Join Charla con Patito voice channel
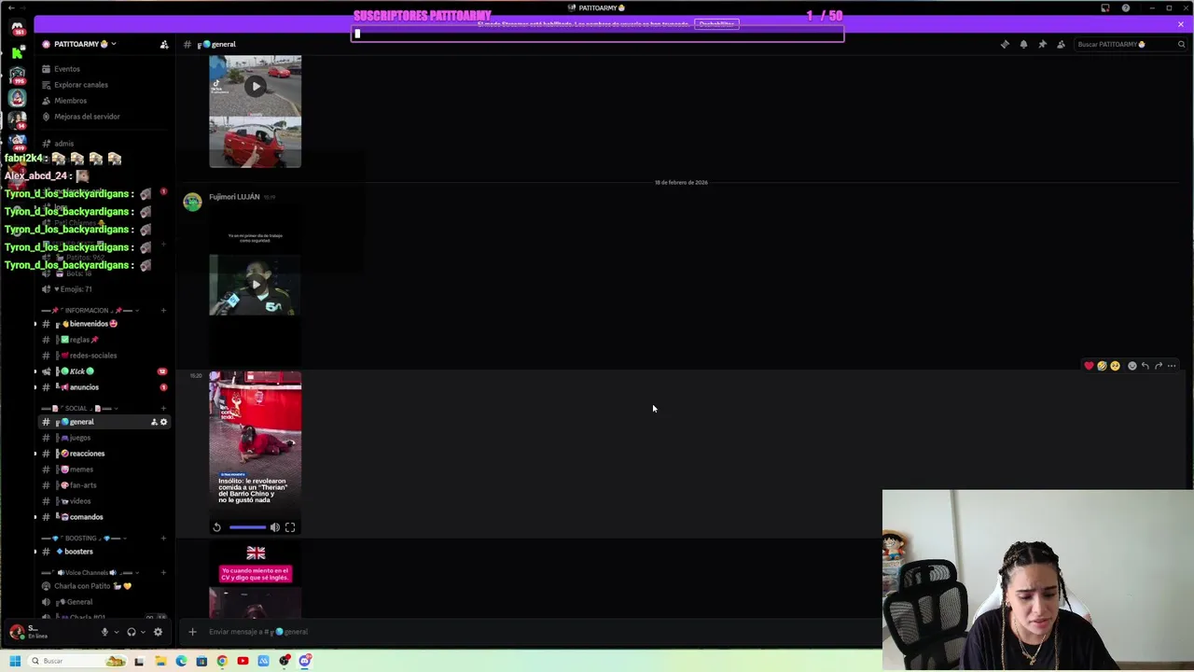Screen dimensions: 1194x672 point(104,586)
